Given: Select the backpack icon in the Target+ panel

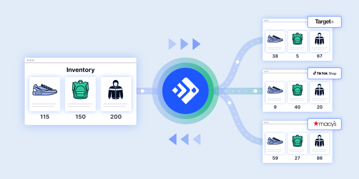Looking at the screenshot, I should tap(297, 38).
